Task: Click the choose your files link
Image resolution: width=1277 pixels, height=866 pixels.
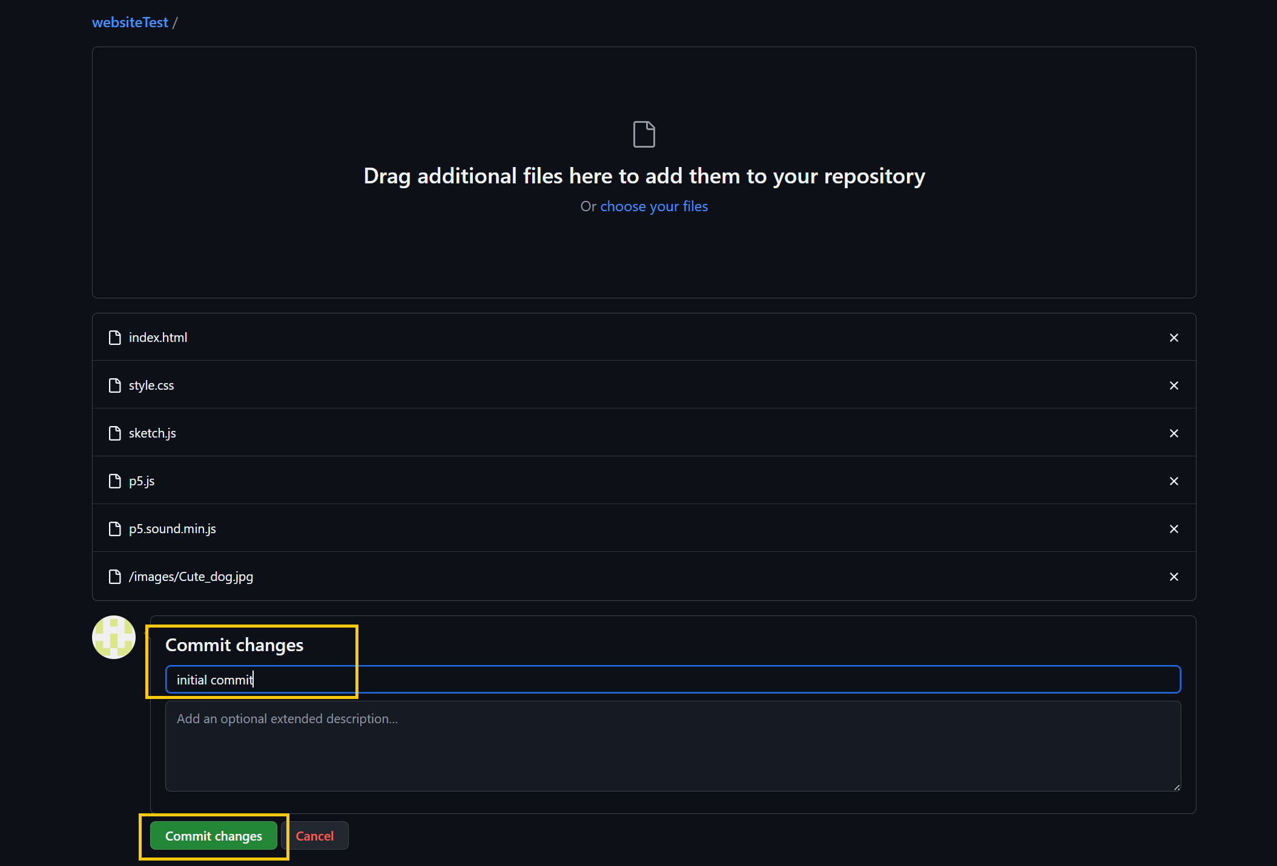Action: 653,206
